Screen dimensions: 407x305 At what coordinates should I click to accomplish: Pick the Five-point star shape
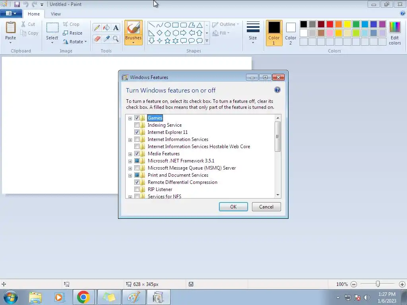(x=168, y=41)
